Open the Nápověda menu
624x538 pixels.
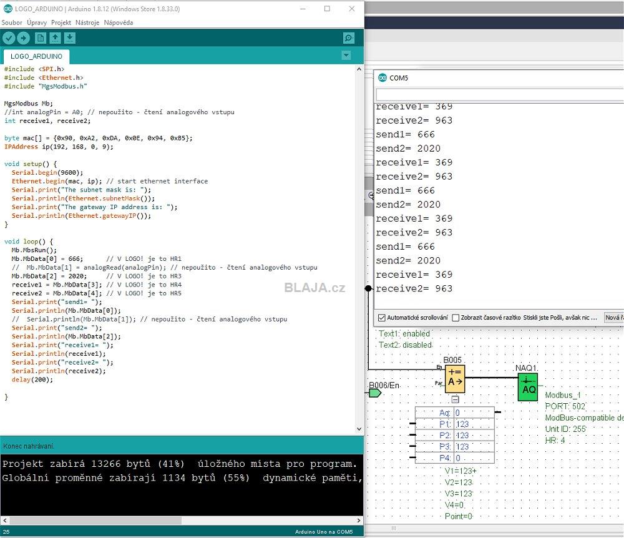tap(118, 22)
